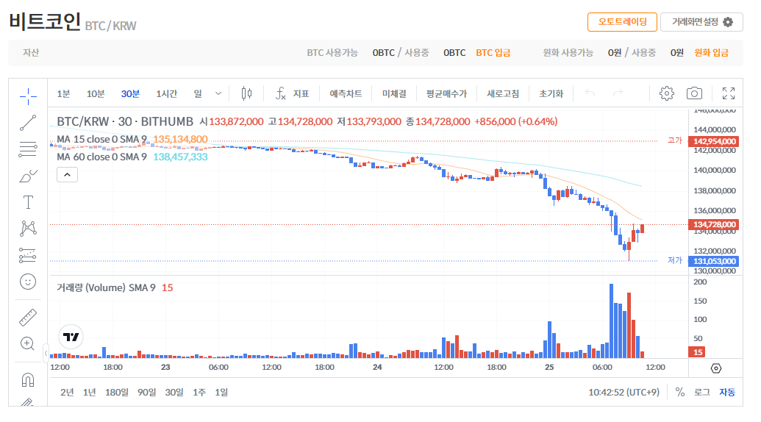Toggle 미체결 open orders display
Viewport: 761px width, 422px height.
pyautogui.click(x=394, y=93)
